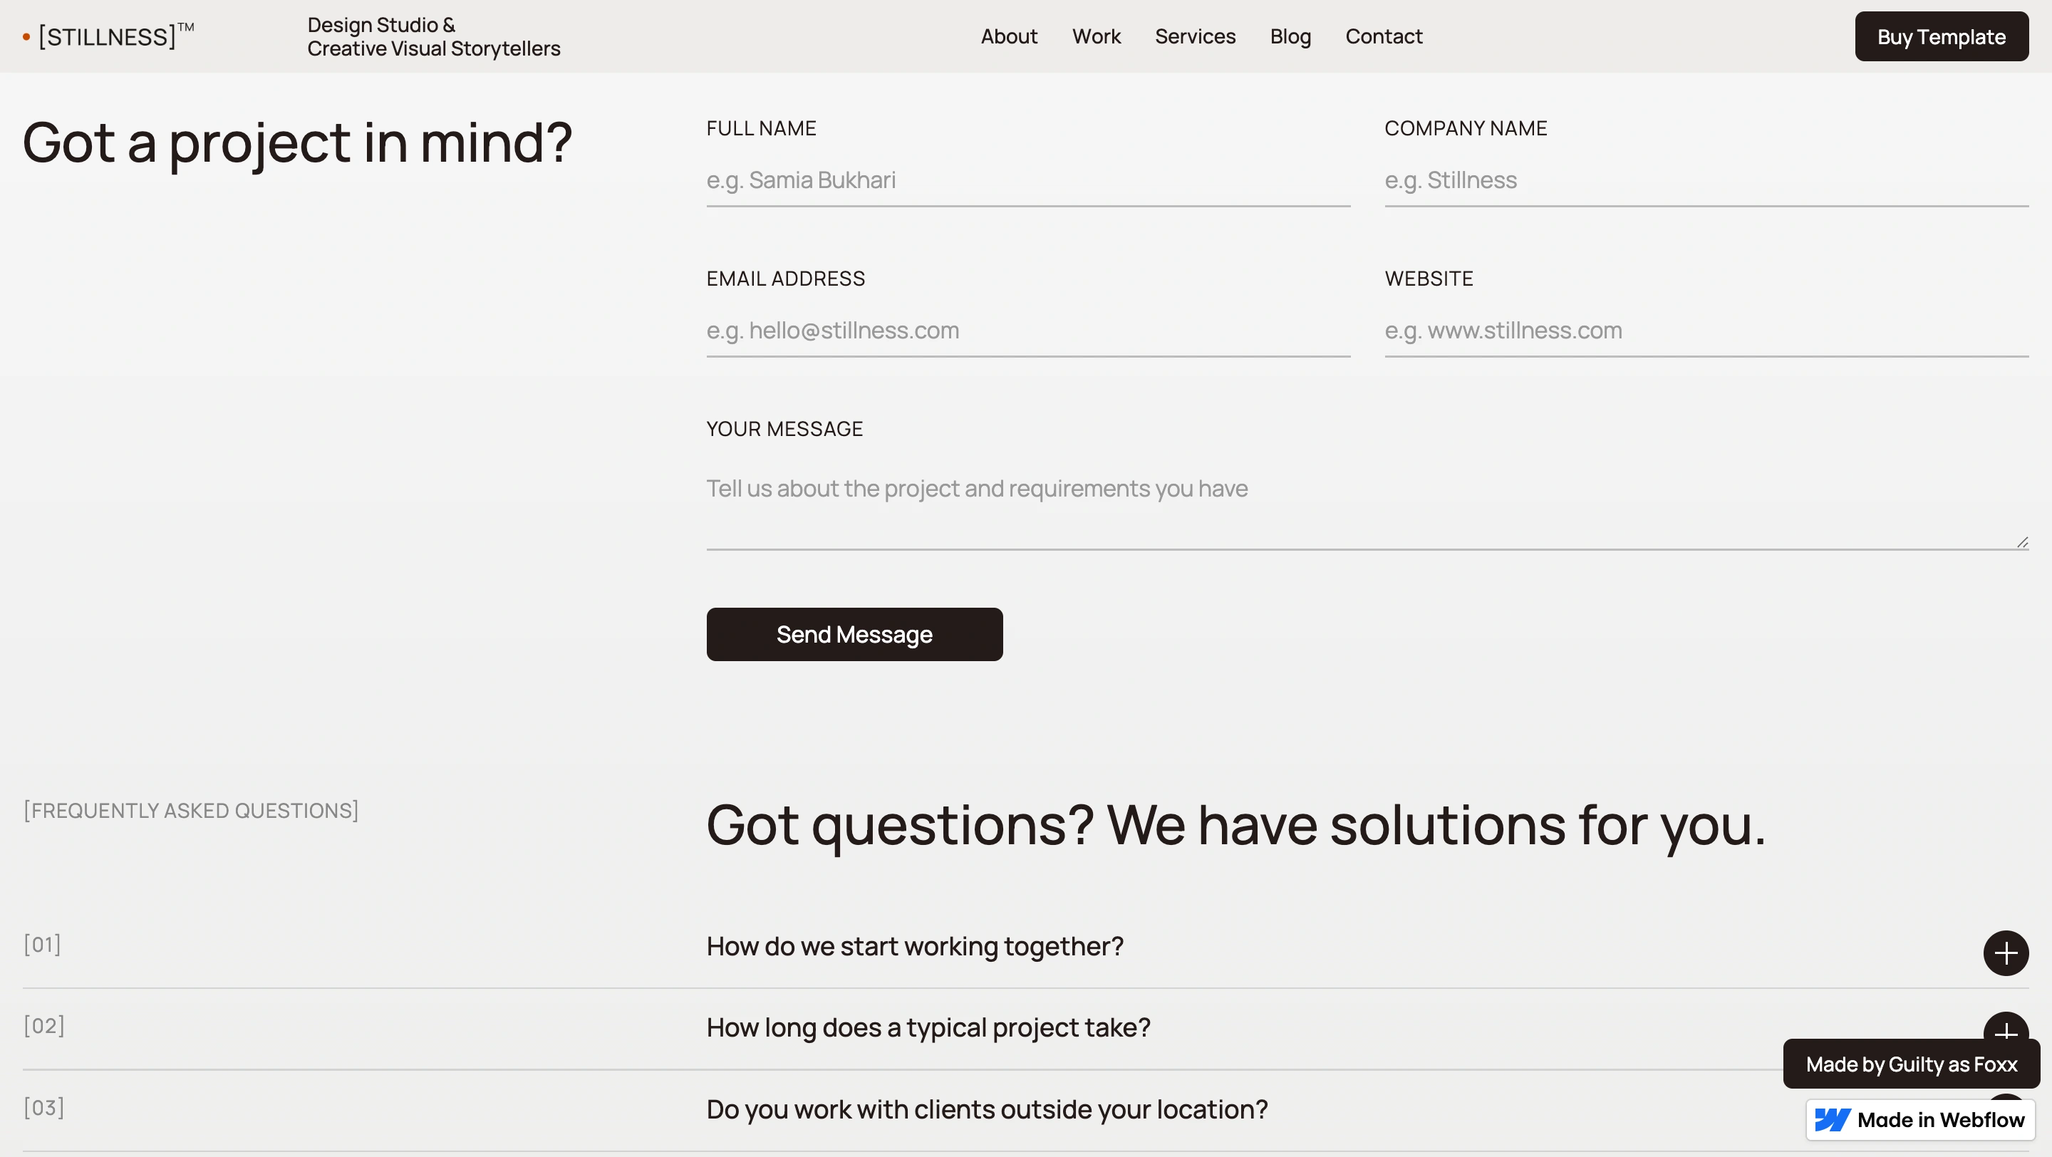Focus the Full Name input field
The width and height of the screenshot is (2052, 1157).
tap(1027, 181)
